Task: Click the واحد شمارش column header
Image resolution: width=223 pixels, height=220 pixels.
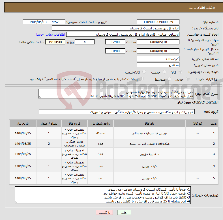Action: pos(100,124)
